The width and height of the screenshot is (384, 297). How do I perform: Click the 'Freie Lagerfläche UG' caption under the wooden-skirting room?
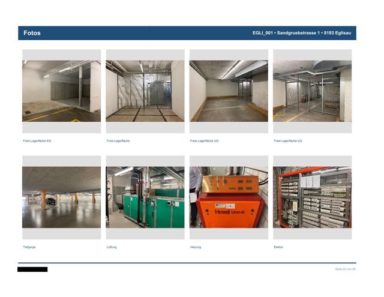pos(204,141)
